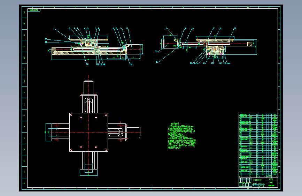Select top-right corner bolt hole on plate
The image size is (302, 196).
coord(106,115)
